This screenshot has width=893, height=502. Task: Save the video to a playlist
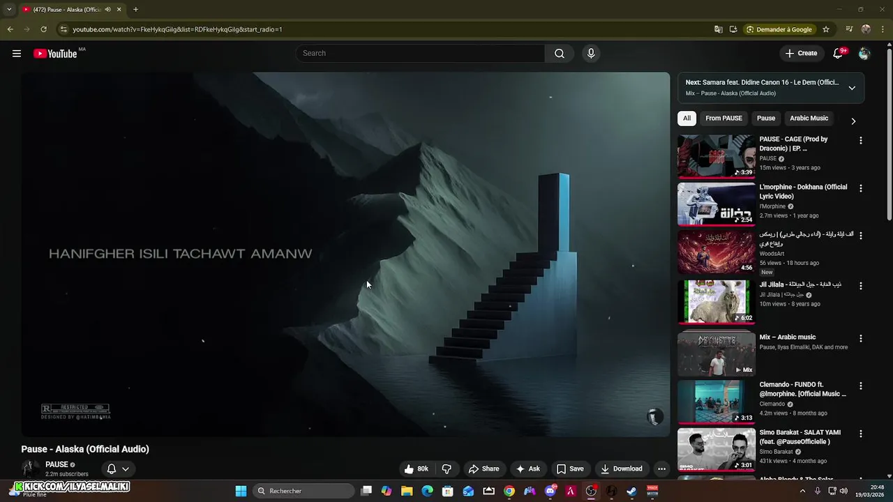point(570,469)
